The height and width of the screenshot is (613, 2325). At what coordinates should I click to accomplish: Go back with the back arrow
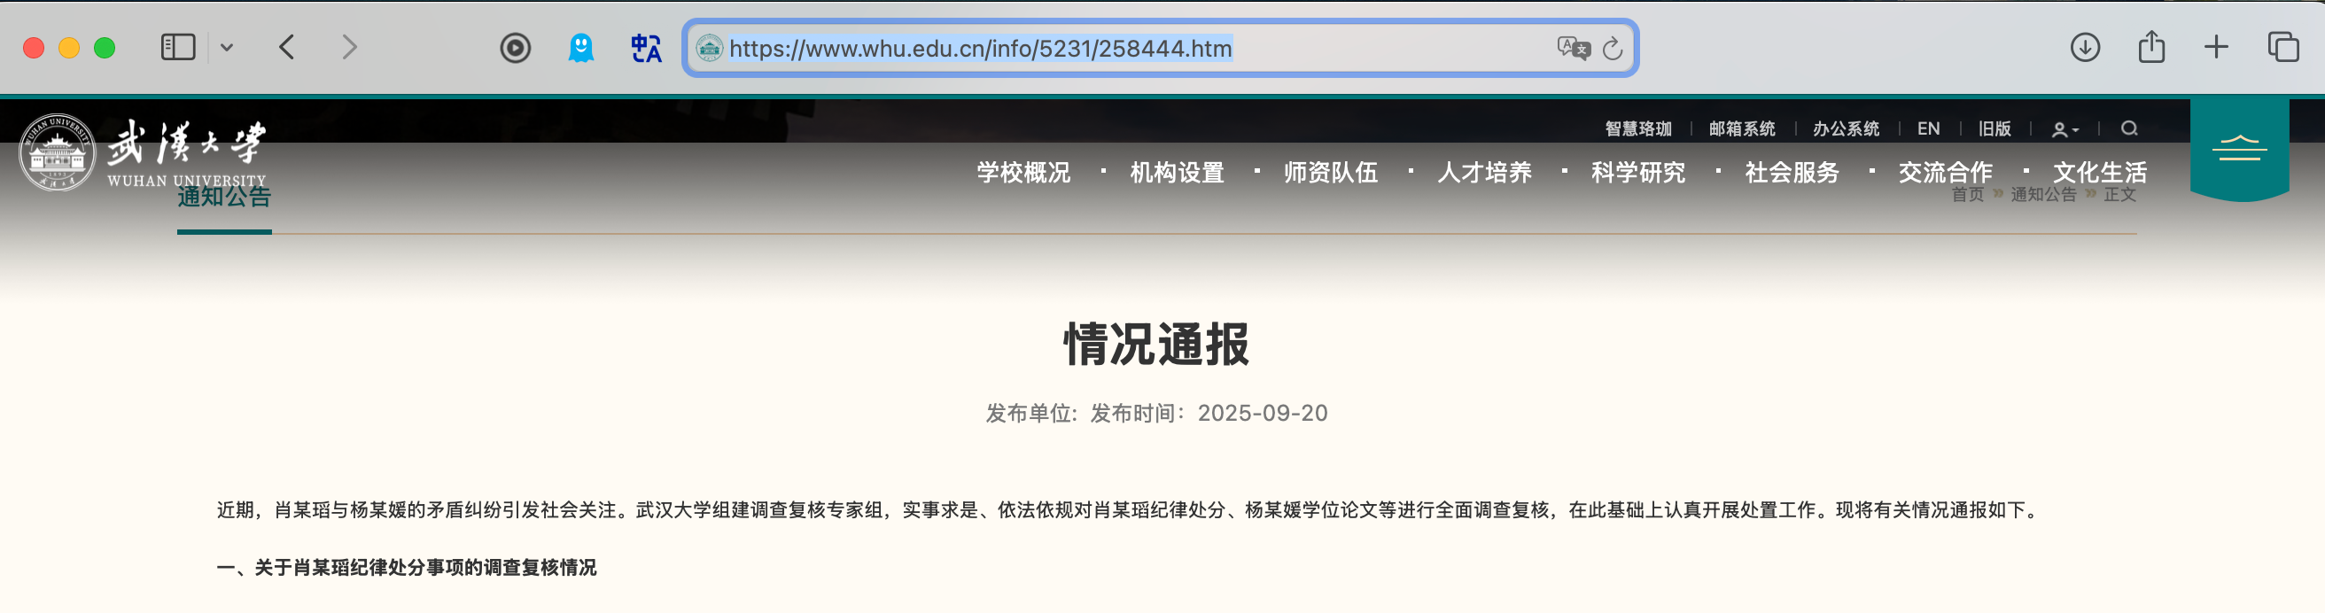(287, 47)
